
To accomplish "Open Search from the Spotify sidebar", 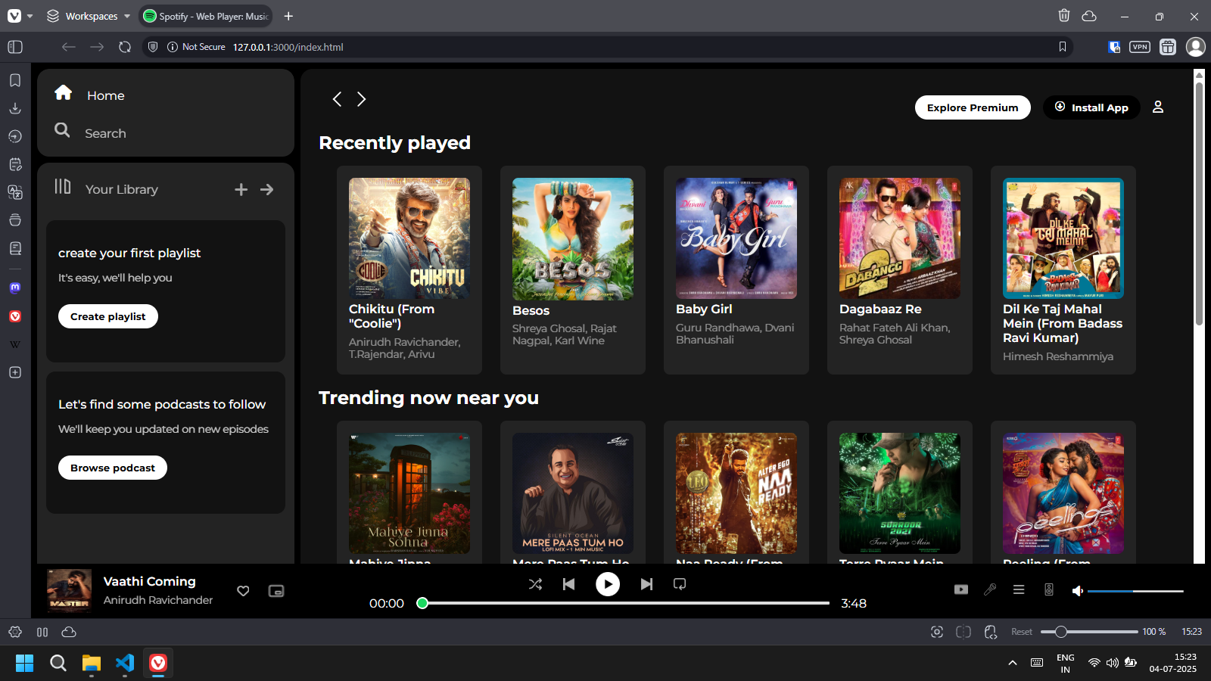I will pyautogui.click(x=104, y=132).
